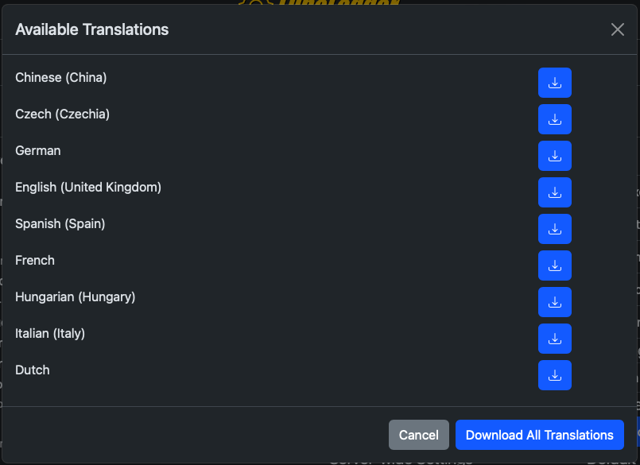Download the Hungarian (Hungary) translation
Viewport: 640px width, 465px height.
pos(555,302)
